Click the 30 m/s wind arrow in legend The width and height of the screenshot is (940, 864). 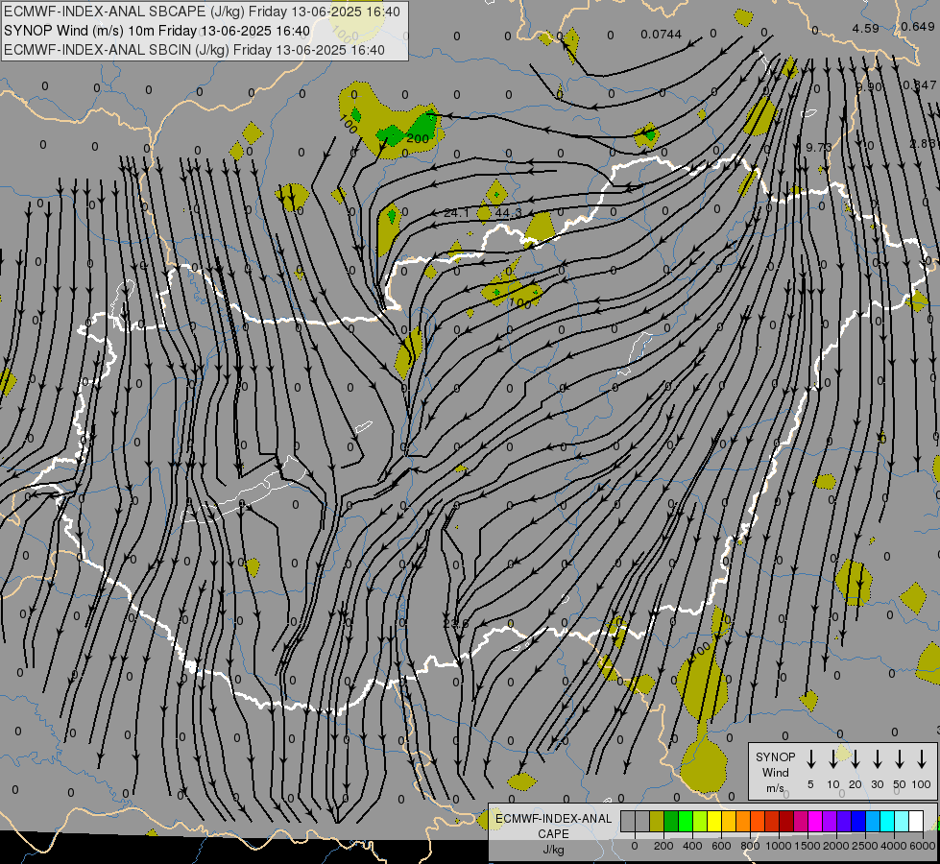click(x=877, y=759)
